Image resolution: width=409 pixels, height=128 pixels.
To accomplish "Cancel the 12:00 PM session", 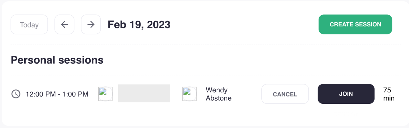I will (285, 94).
